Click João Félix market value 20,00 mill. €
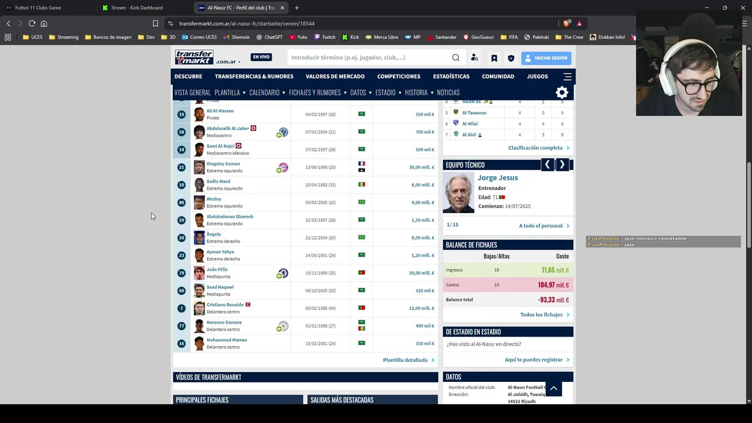This screenshot has width=752, height=423. point(421,273)
